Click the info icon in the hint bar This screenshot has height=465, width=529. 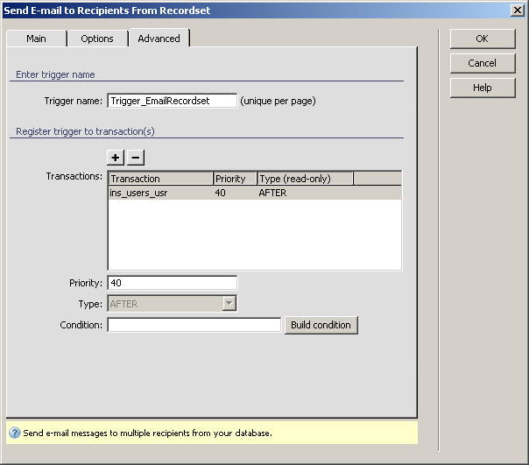click(15, 433)
